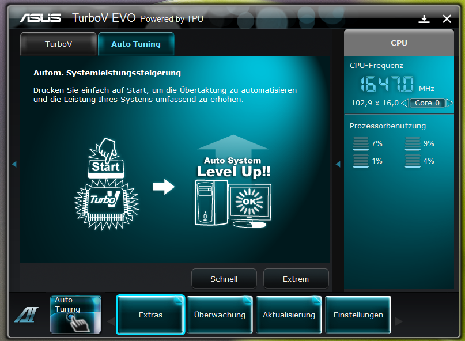Click the 1% processor usage bar
The image size is (465, 341).
[x=361, y=161]
